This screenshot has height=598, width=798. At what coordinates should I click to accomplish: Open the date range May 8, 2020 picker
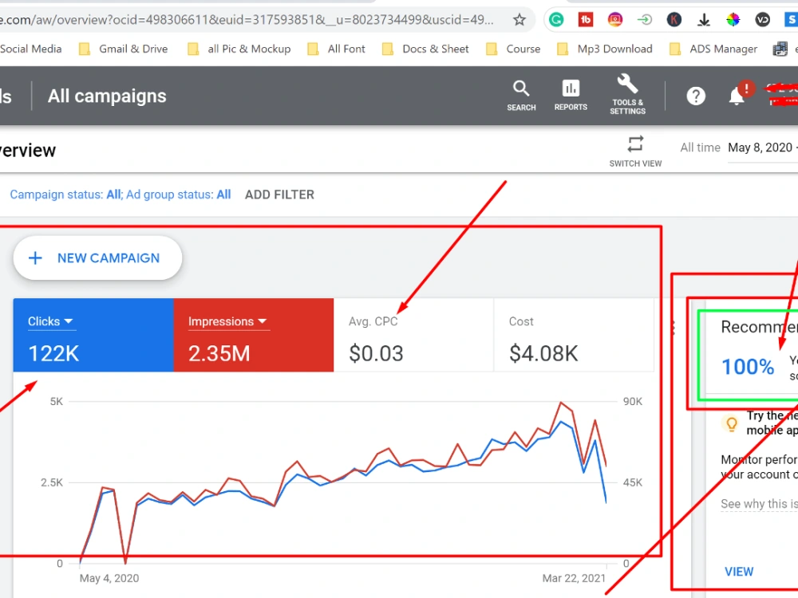click(761, 148)
